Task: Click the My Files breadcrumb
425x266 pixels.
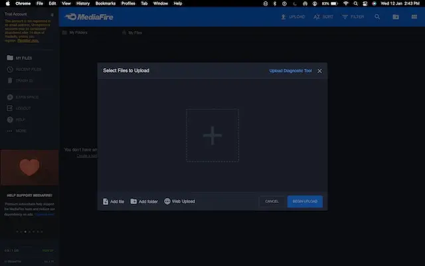Action: point(132,33)
